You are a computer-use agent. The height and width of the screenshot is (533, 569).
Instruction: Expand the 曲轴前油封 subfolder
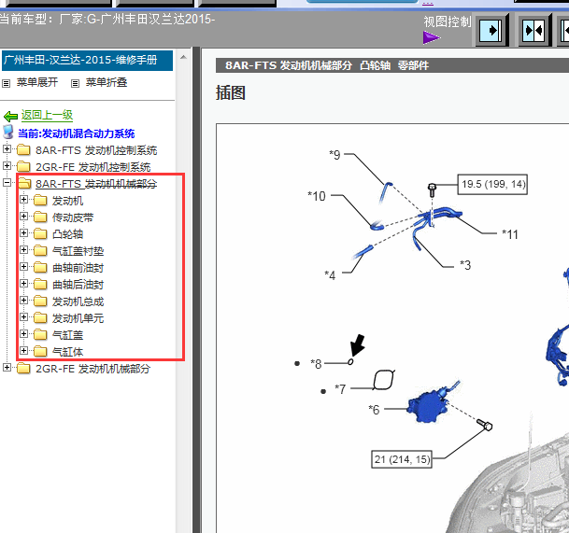[x=24, y=267]
